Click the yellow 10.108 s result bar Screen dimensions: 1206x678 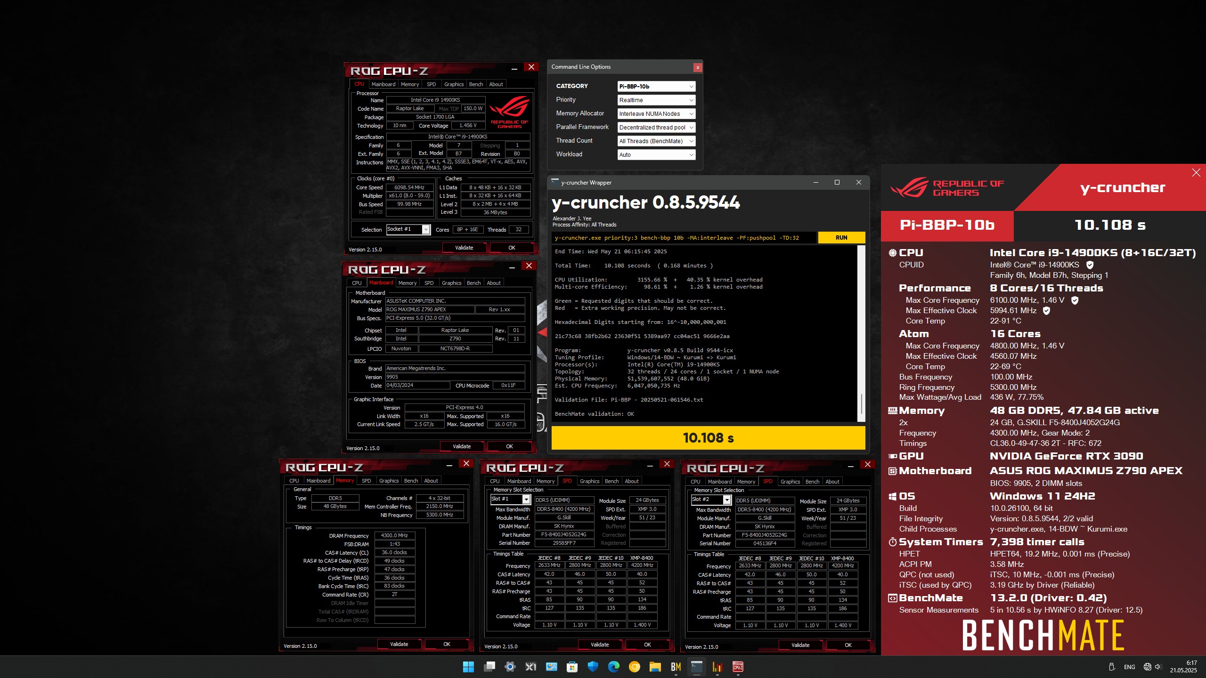708,438
